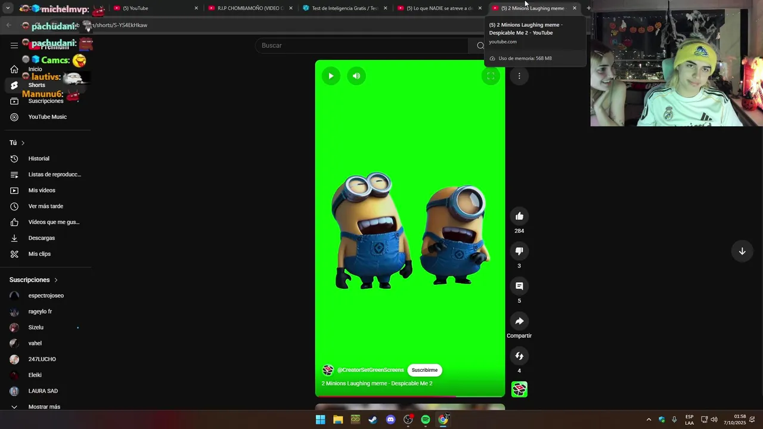Viewport: 763px width, 429px height.
Task: Open the rageylo fr channel subscription
Action: click(45, 312)
